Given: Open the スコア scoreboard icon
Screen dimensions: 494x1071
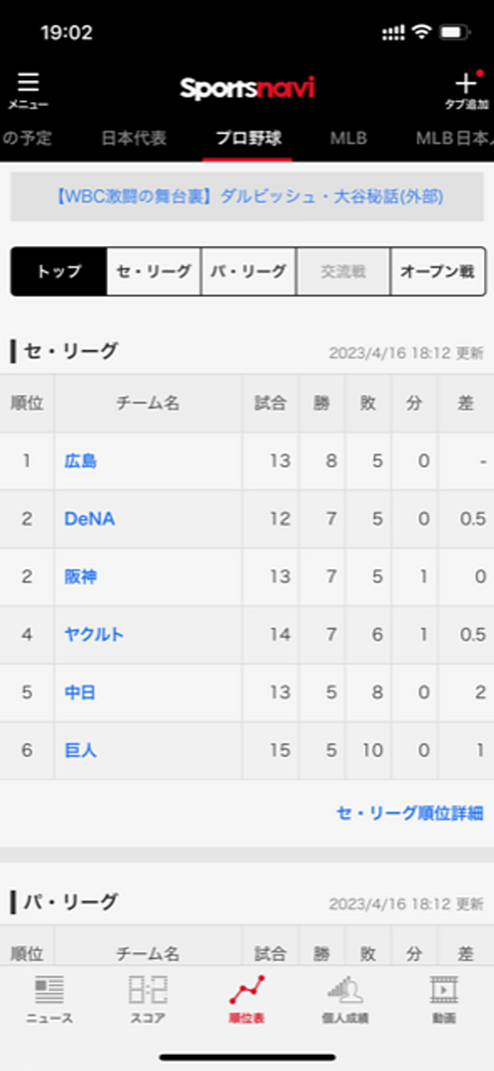Looking at the screenshot, I should (148, 989).
